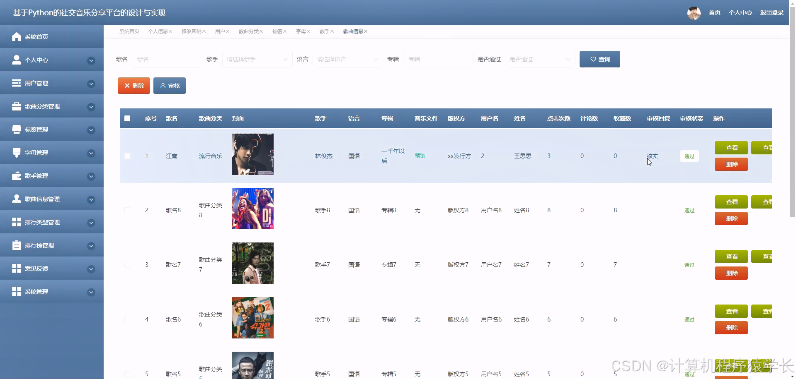
Task: Switch to the 个人信息 tab
Action: (158, 31)
